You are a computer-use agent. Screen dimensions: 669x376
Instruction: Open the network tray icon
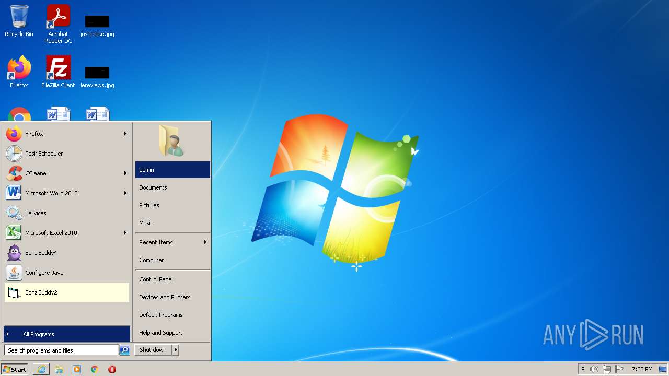click(x=607, y=369)
